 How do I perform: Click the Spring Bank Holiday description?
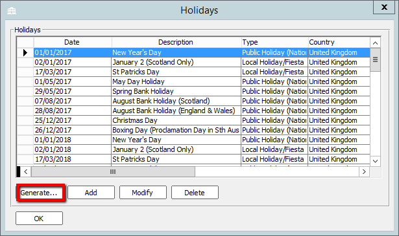[176, 91]
